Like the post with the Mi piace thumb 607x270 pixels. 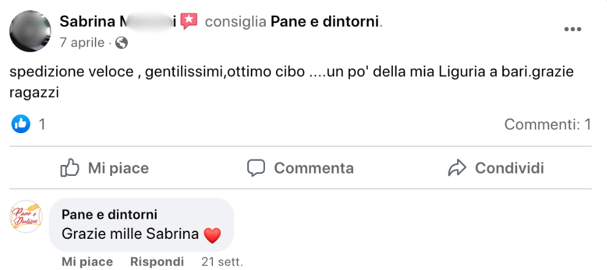[105, 168]
